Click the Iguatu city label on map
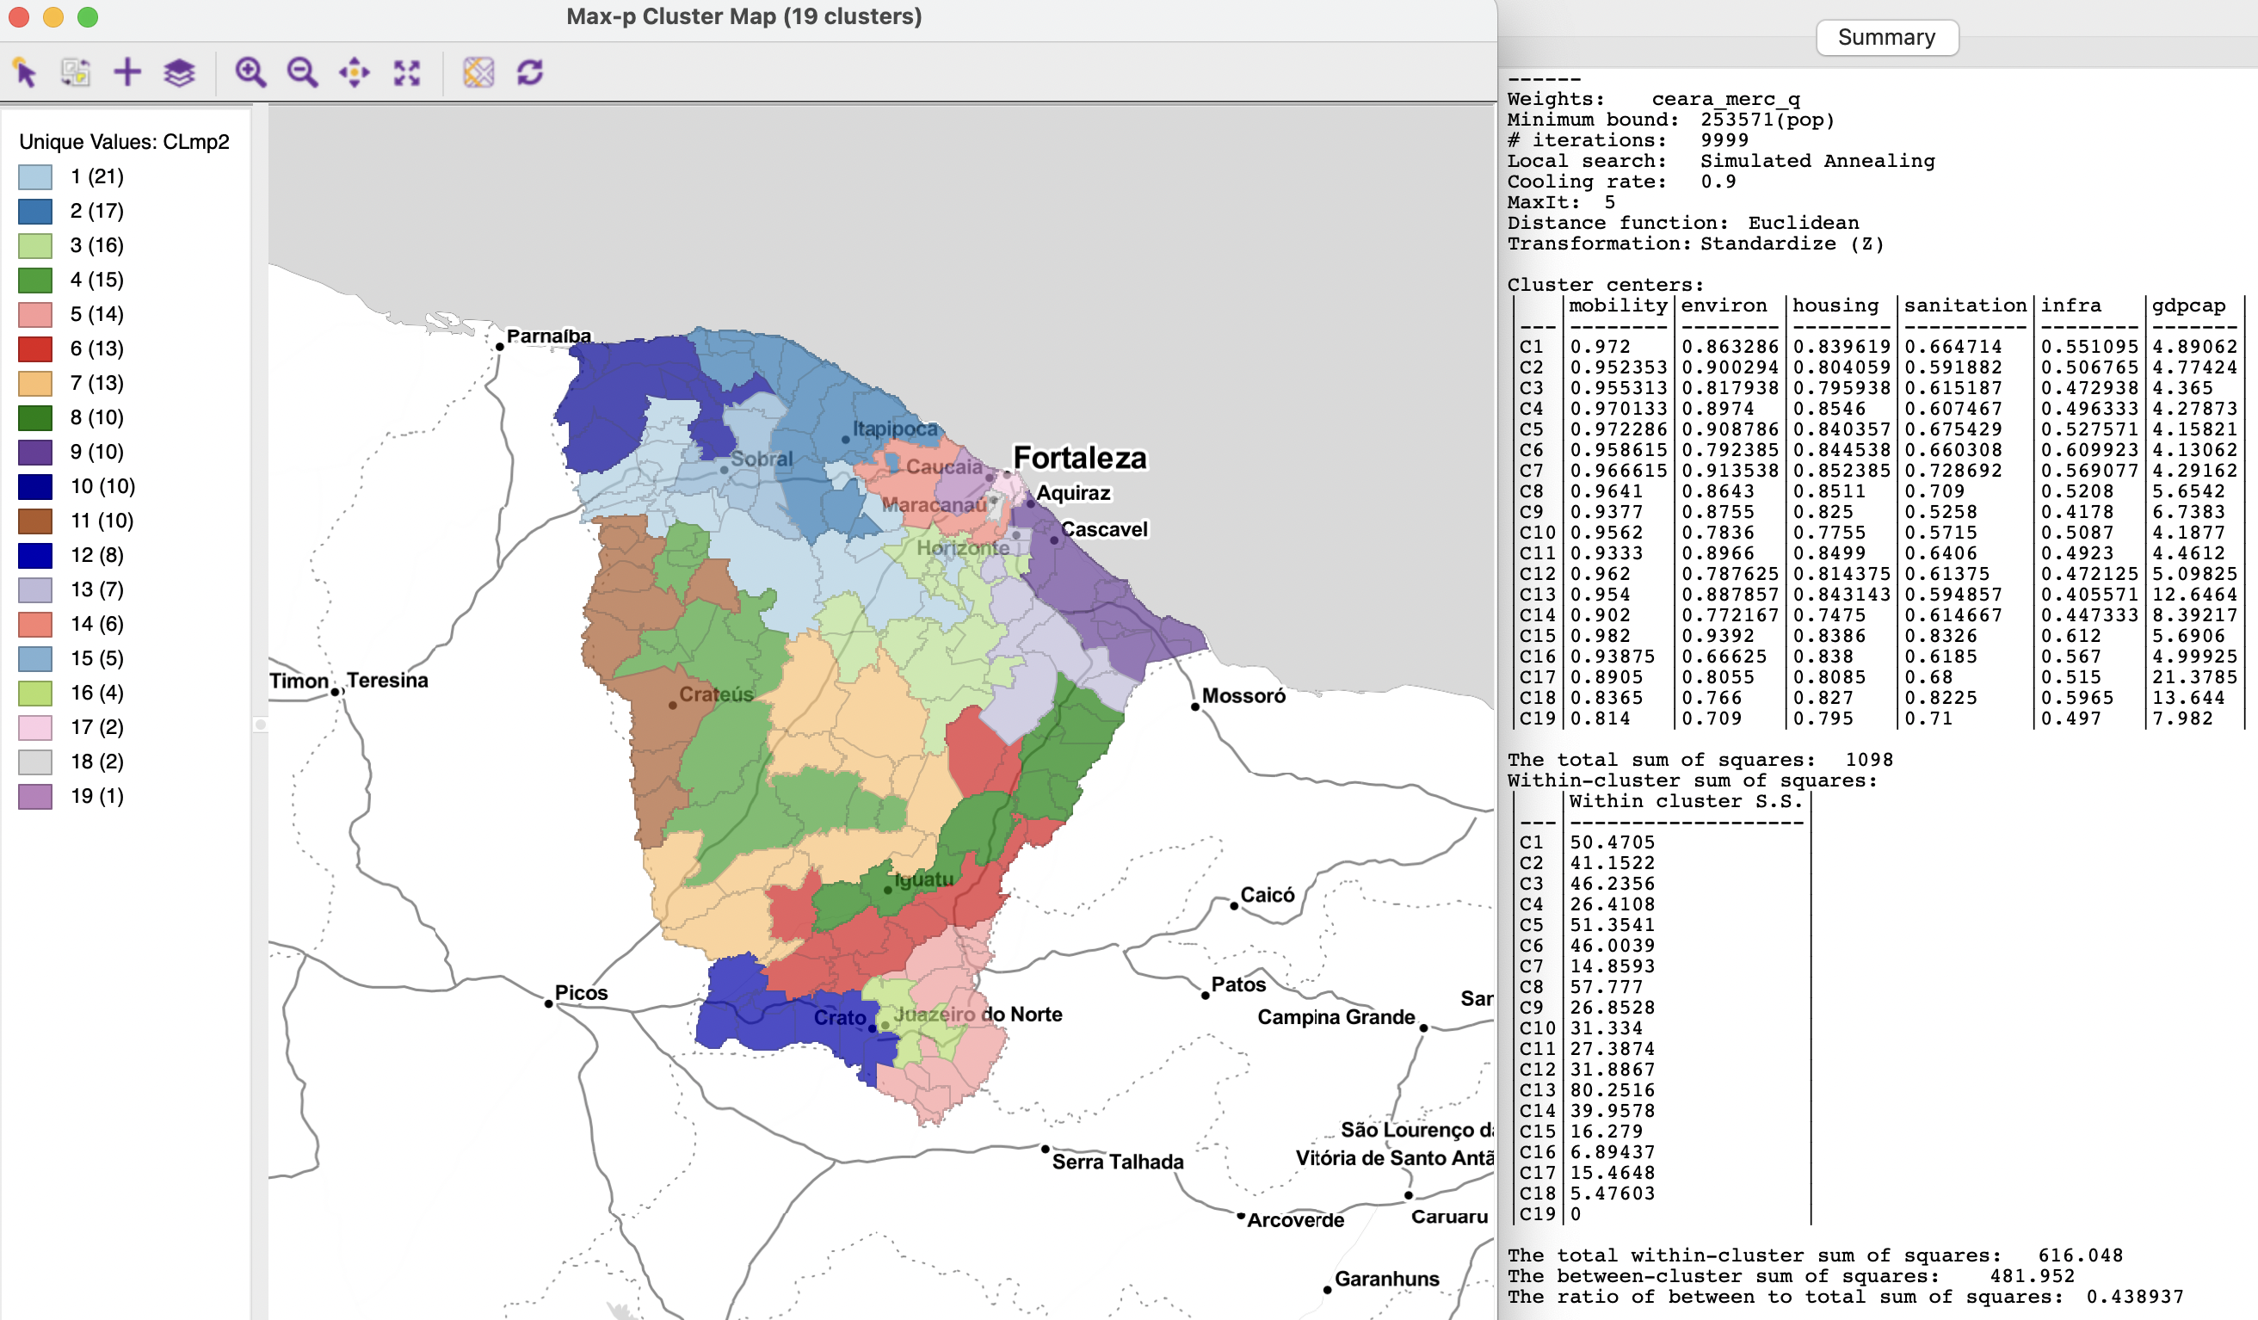Viewport: 2258px width, 1320px height. tap(924, 880)
